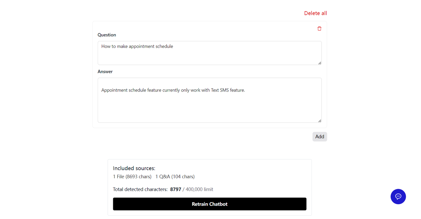
Task: Click the red trash icon on the Q&A card
Action: pyautogui.click(x=319, y=29)
